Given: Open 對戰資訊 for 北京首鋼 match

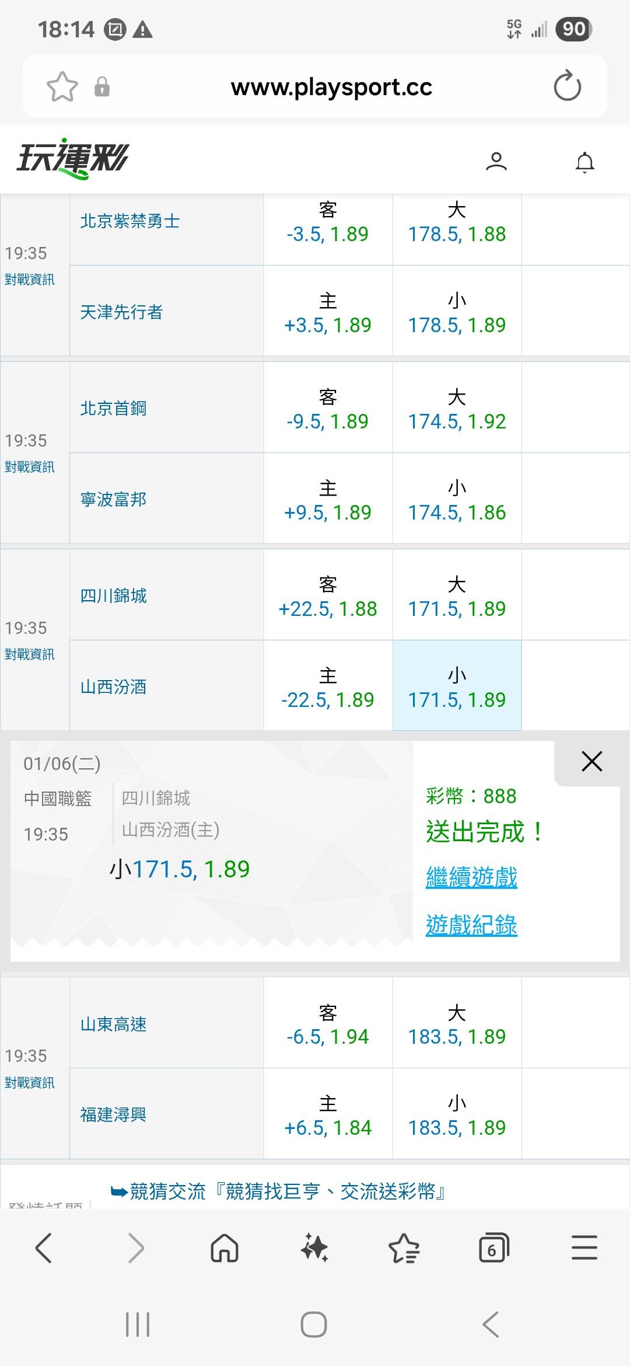Looking at the screenshot, I should [30, 467].
